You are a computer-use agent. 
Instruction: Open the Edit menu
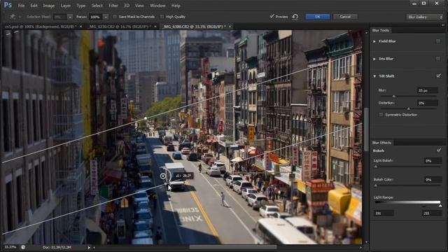pyautogui.click(x=34, y=6)
